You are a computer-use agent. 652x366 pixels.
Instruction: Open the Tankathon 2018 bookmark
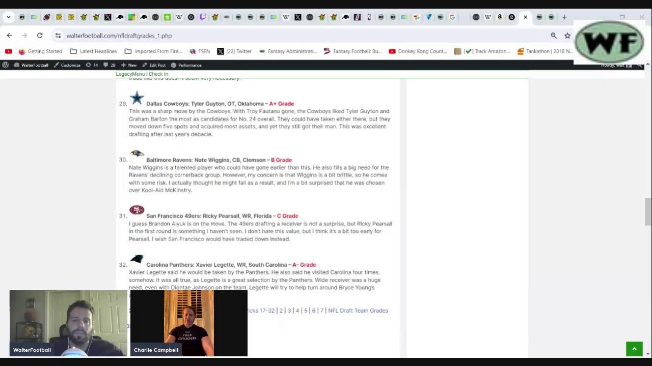(545, 51)
